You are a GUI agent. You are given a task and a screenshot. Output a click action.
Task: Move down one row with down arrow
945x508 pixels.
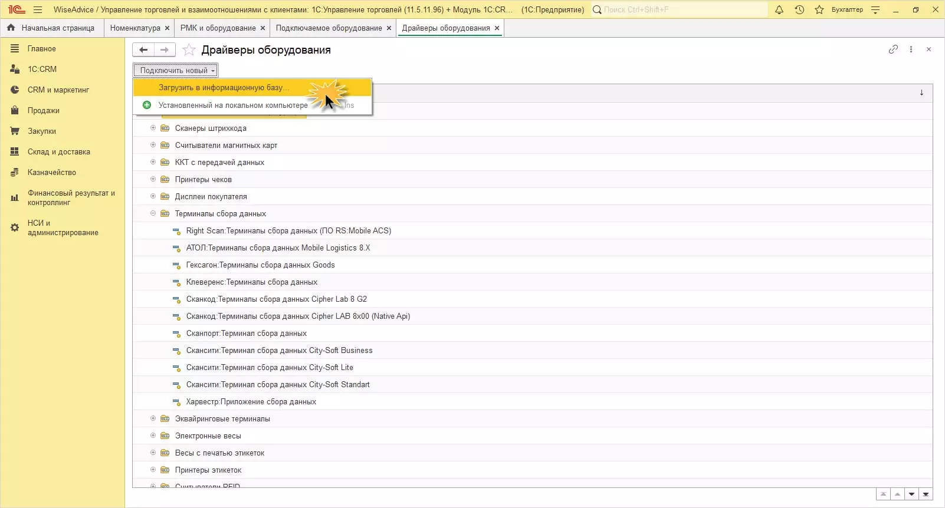click(912, 494)
